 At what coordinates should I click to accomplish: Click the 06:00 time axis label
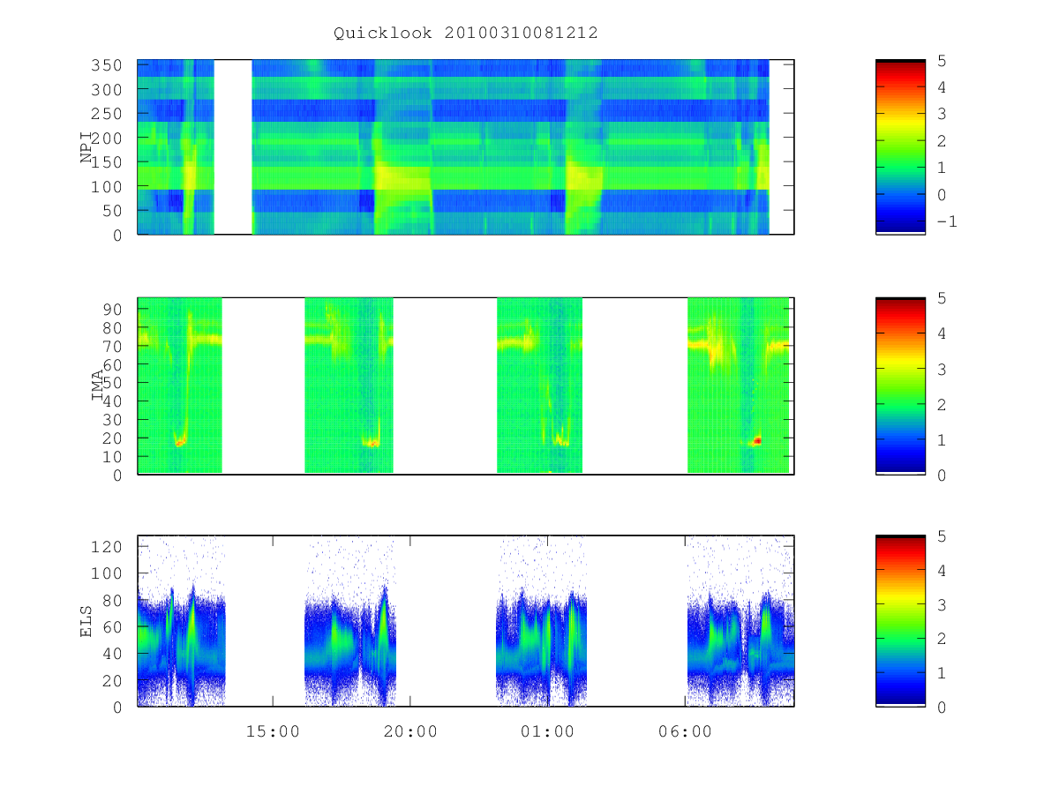[686, 731]
